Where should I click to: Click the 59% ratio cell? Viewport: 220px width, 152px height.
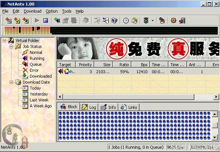point(124,72)
